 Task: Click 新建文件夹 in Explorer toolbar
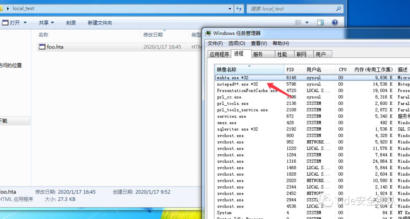coord(100,23)
